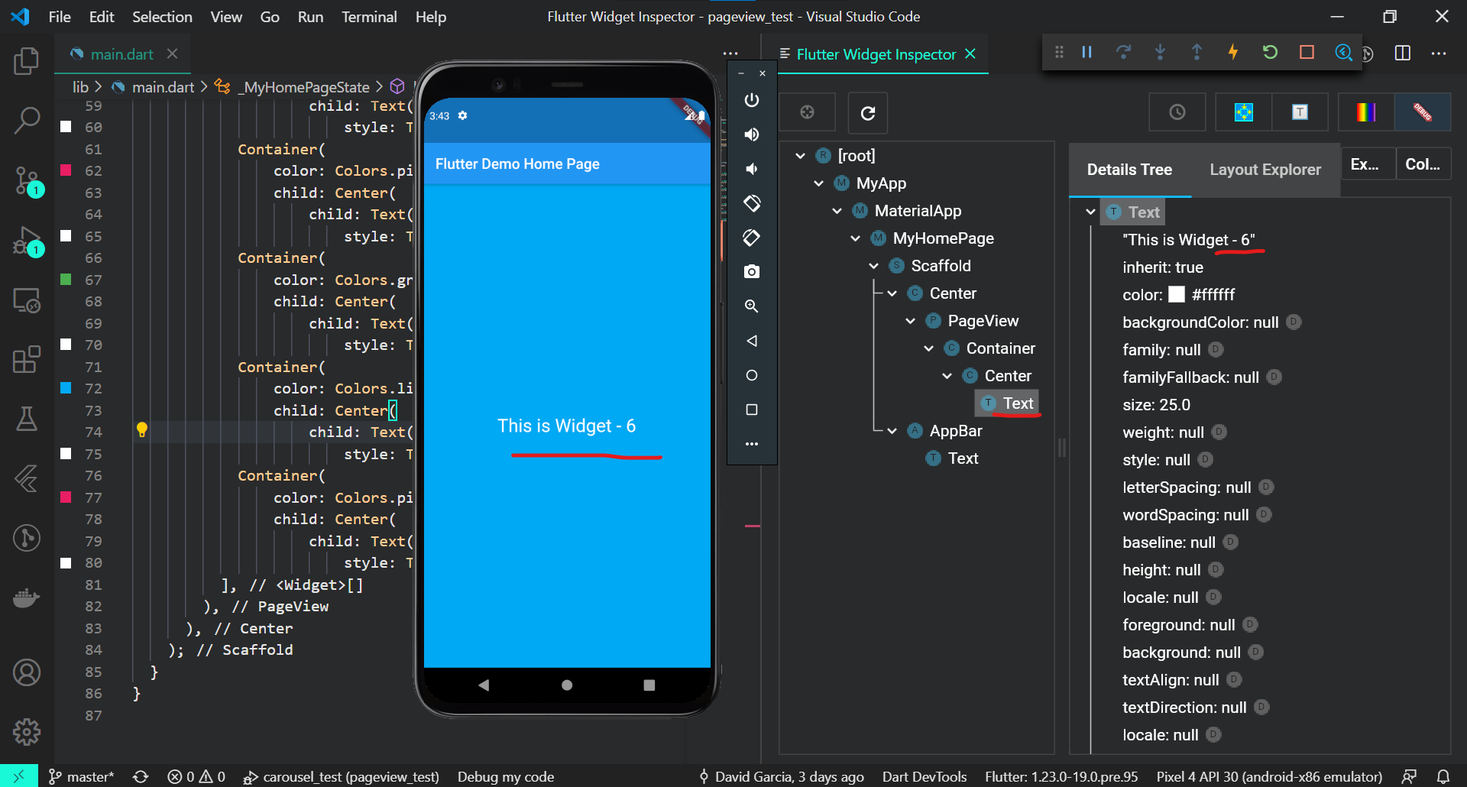Click the white color swatch for #ffffff
Viewport: 1467px width, 787px height.
click(x=1177, y=293)
